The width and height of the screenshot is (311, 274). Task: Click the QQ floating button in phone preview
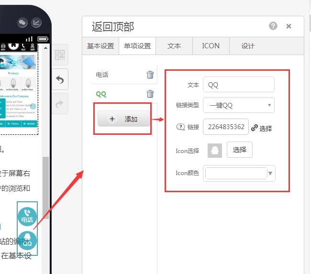coord(27,241)
